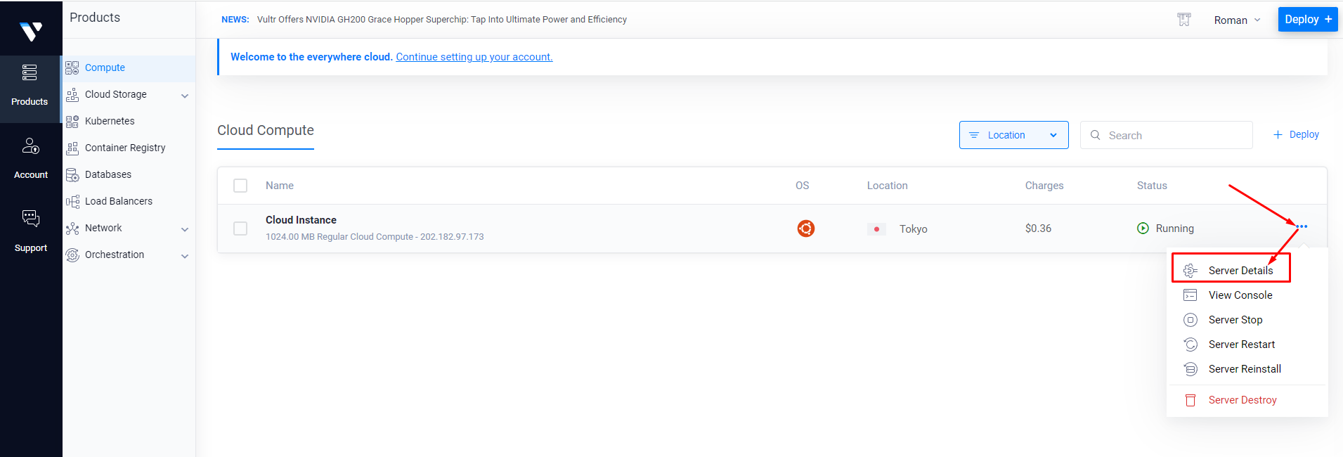
Task: Click the + Deploy link beside search
Action: point(1297,134)
